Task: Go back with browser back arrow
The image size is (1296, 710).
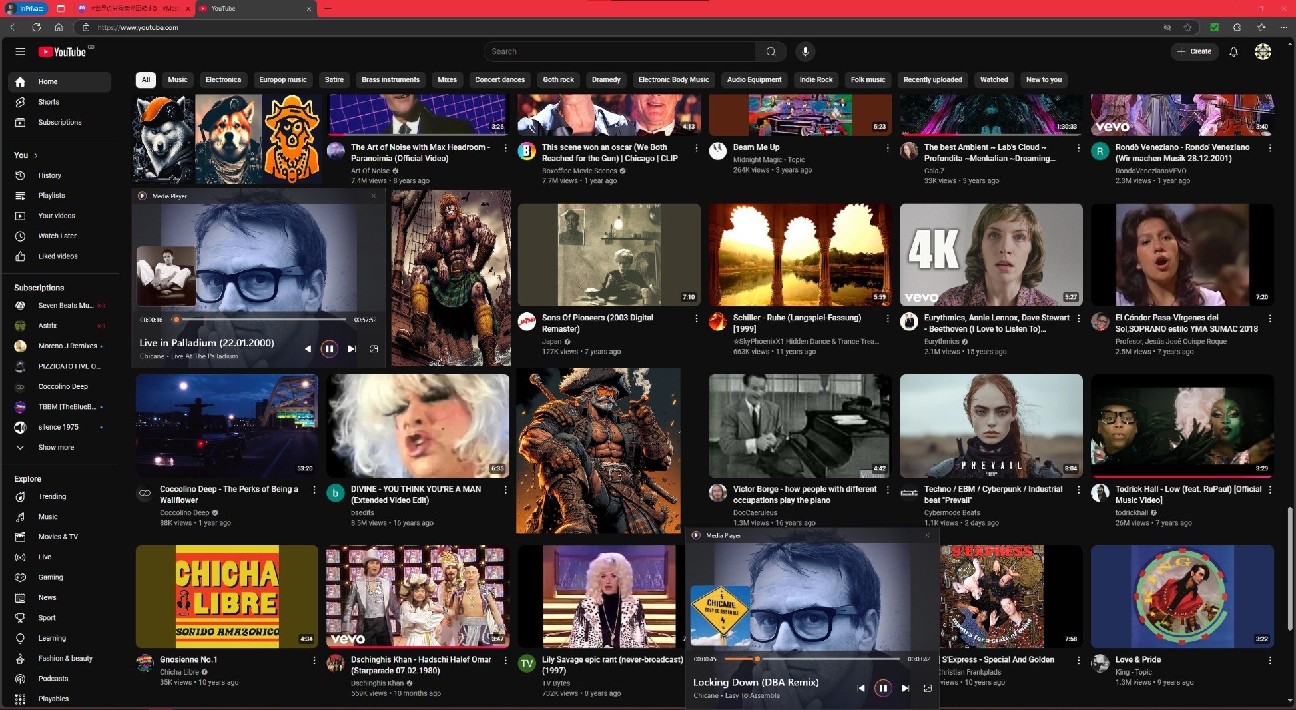Action: point(14,27)
